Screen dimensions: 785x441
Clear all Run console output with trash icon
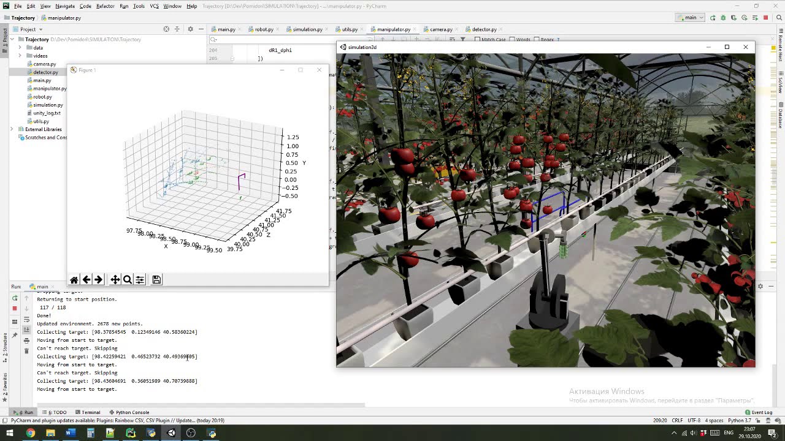[26, 351]
